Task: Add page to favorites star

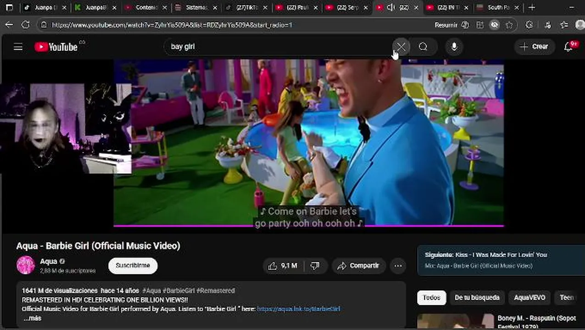Action: tap(509, 25)
